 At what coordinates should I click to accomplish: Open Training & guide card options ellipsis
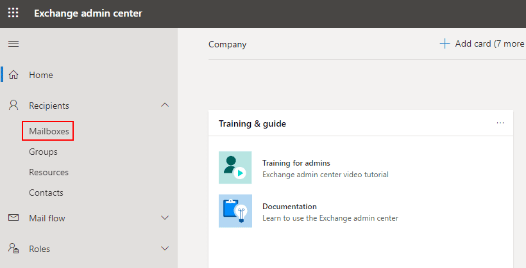[x=500, y=123]
